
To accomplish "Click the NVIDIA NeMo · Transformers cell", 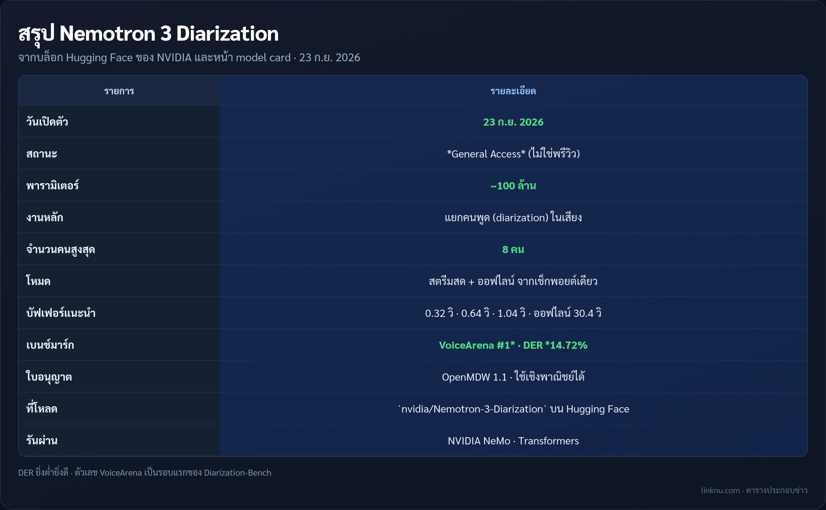I will pos(513,441).
